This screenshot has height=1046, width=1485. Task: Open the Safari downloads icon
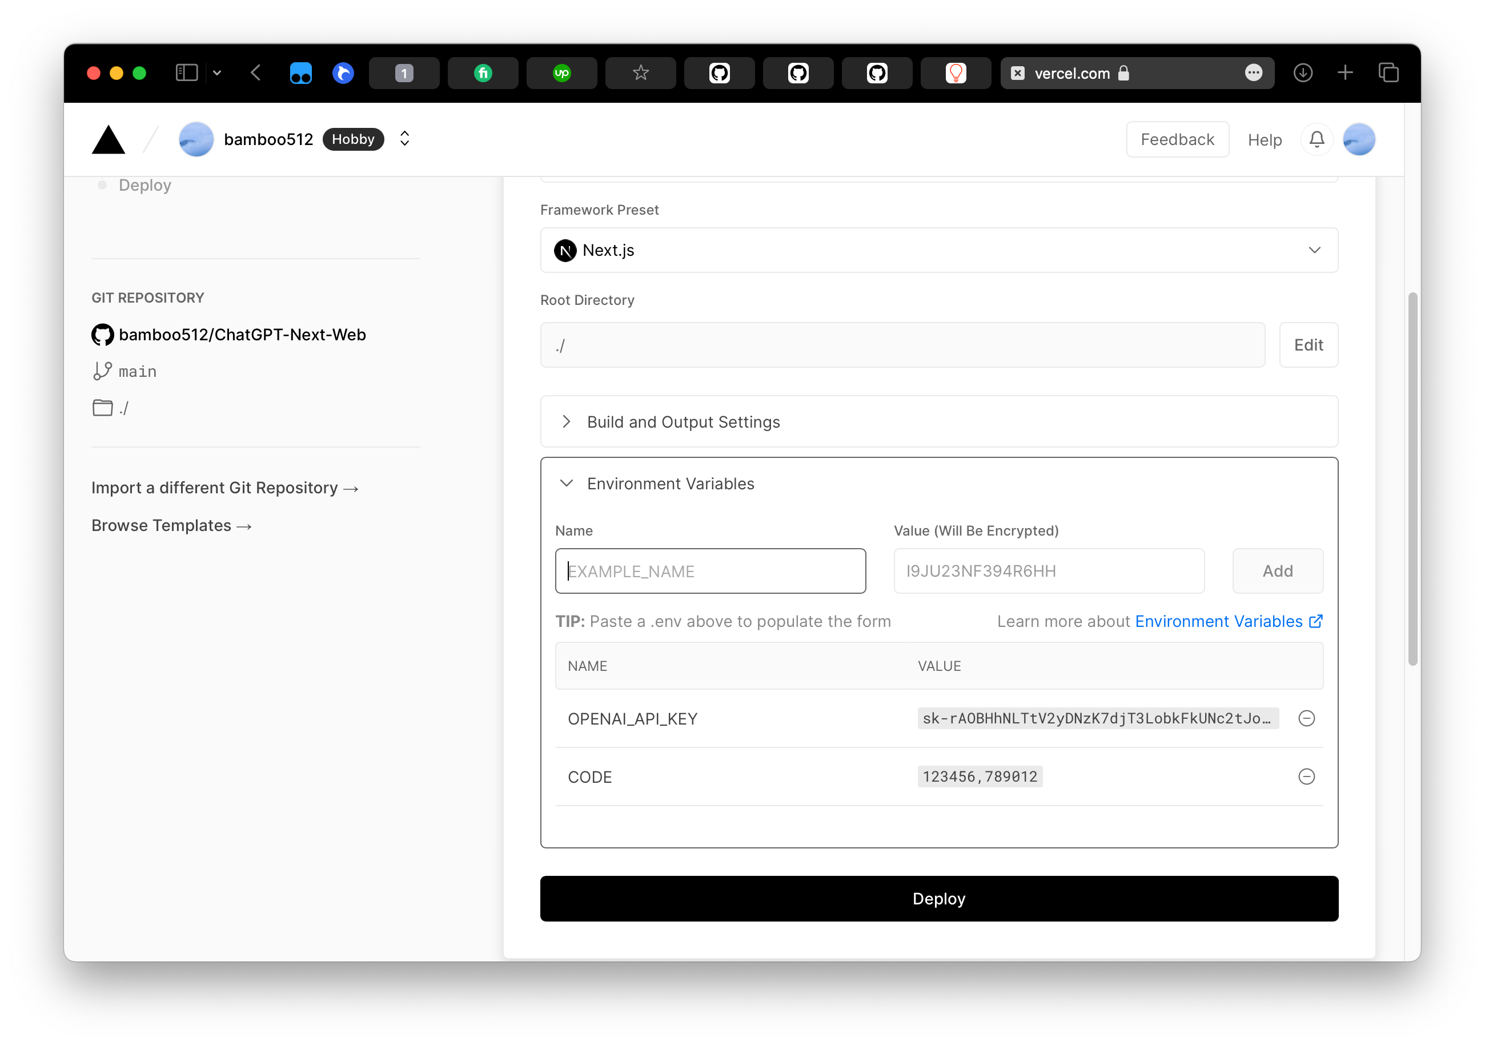click(1302, 73)
